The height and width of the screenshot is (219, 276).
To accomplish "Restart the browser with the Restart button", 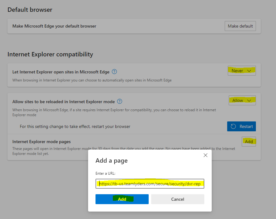I will (x=241, y=126).
